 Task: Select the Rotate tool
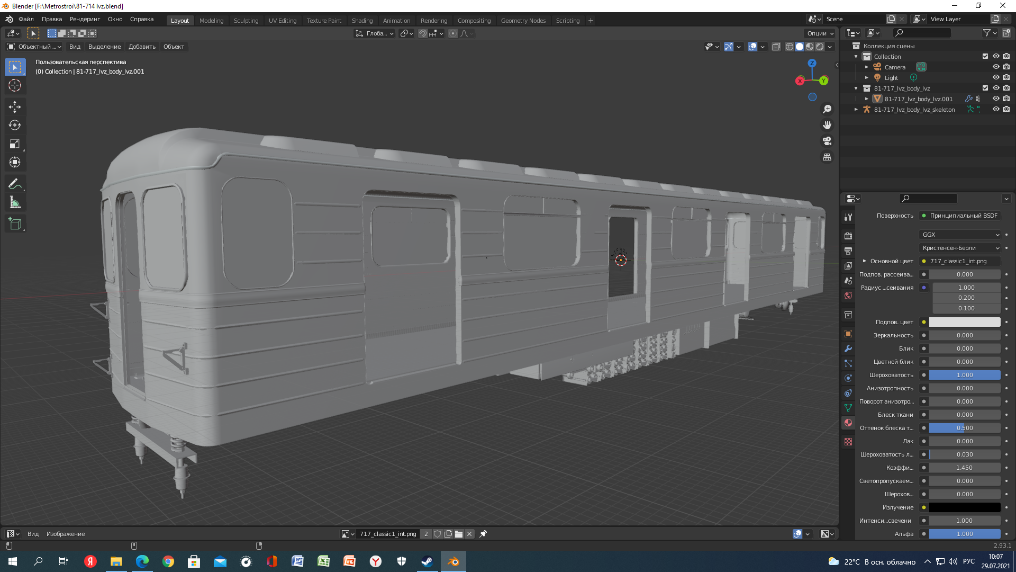click(15, 126)
